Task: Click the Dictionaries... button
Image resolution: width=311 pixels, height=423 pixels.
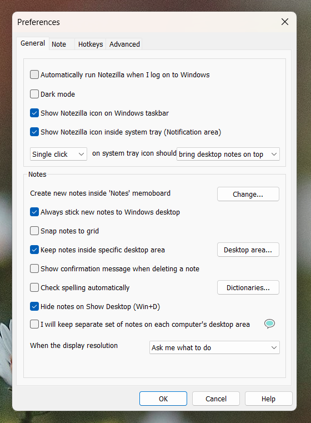Action: (x=248, y=287)
